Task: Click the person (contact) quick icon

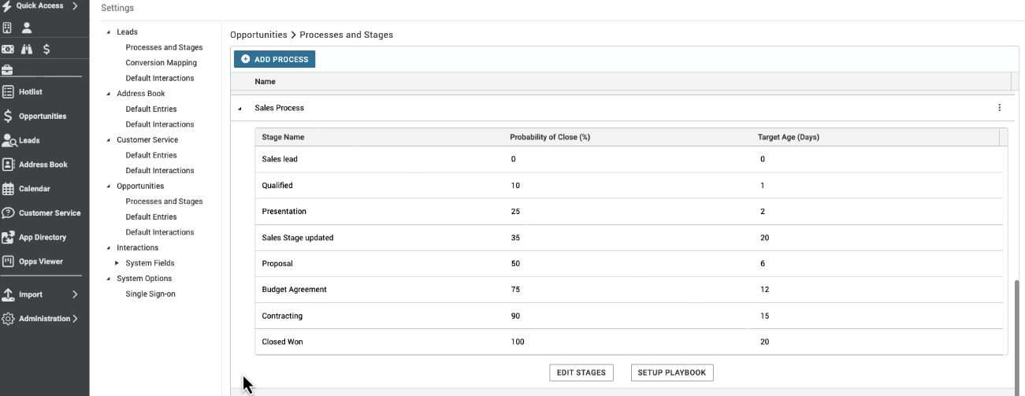Action: tap(27, 28)
